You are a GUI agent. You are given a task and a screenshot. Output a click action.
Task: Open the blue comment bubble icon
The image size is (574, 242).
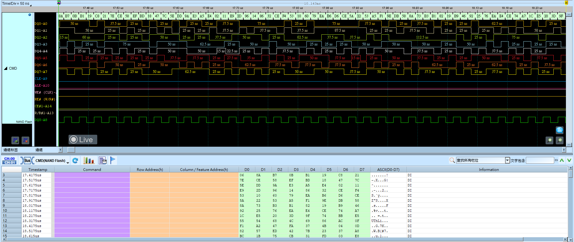tap(559, 130)
